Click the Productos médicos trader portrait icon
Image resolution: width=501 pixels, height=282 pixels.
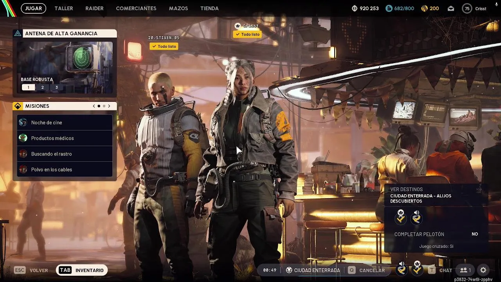click(23, 138)
